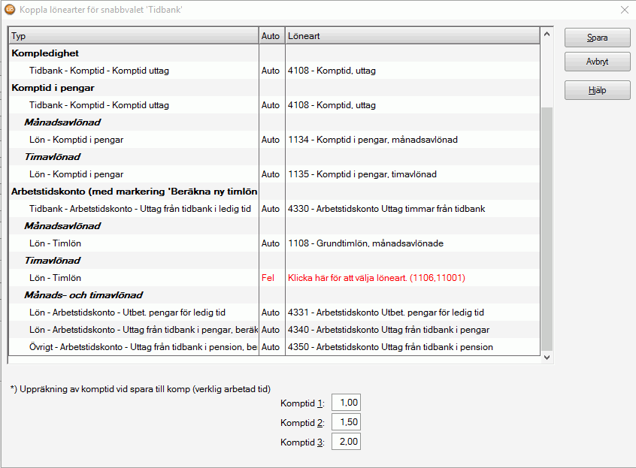Cancel the dialog with Avbryt
The width and height of the screenshot is (636, 468).
(x=597, y=62)
